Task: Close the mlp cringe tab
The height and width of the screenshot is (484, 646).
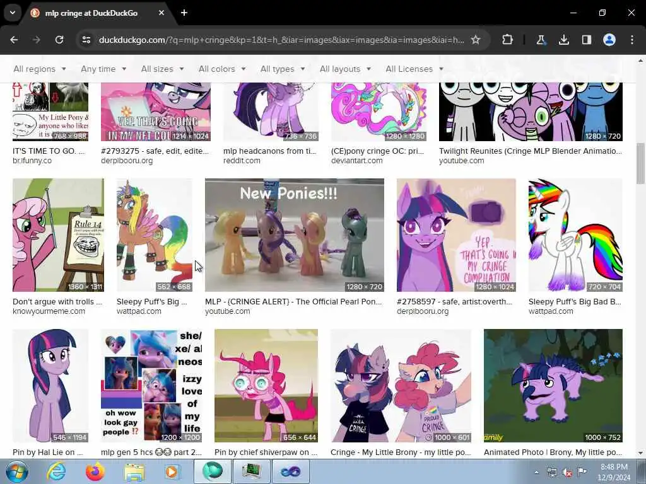Action: 161,13
